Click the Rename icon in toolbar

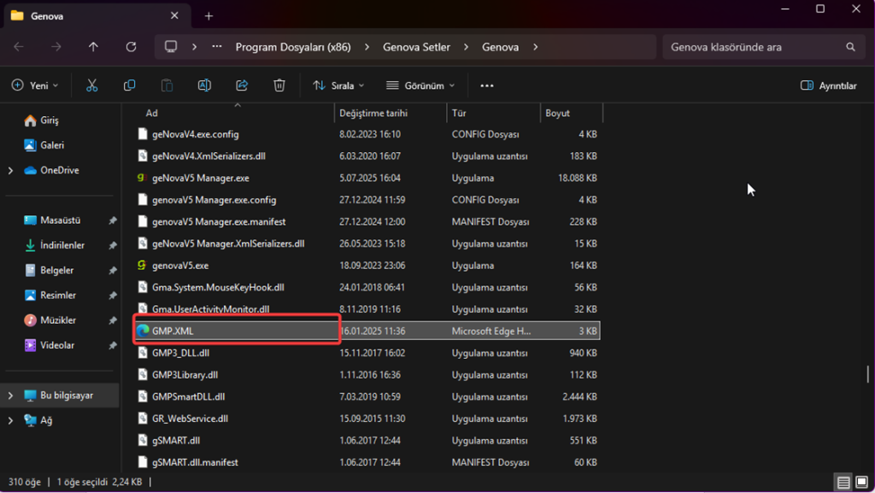(x=204, y=85)
